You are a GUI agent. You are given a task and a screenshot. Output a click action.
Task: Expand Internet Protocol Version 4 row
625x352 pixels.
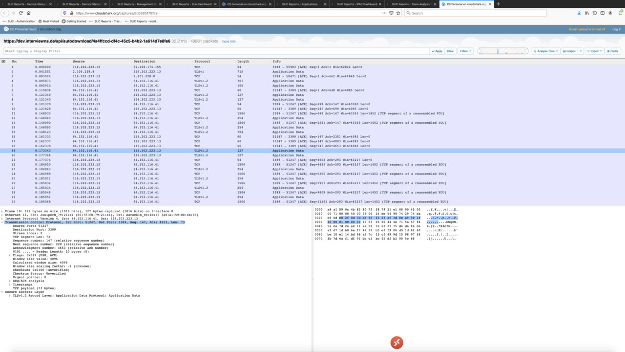click(2, 219)
